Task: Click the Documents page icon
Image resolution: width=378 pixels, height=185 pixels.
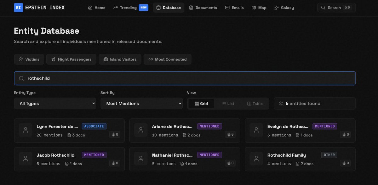Action: (191, 8)
